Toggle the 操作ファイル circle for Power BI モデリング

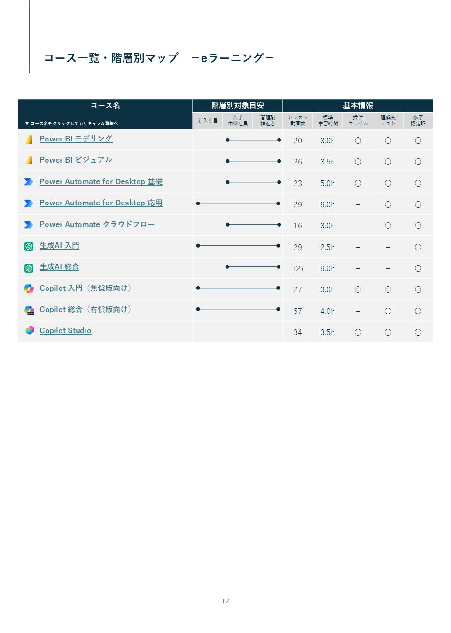tap(358, 140)
